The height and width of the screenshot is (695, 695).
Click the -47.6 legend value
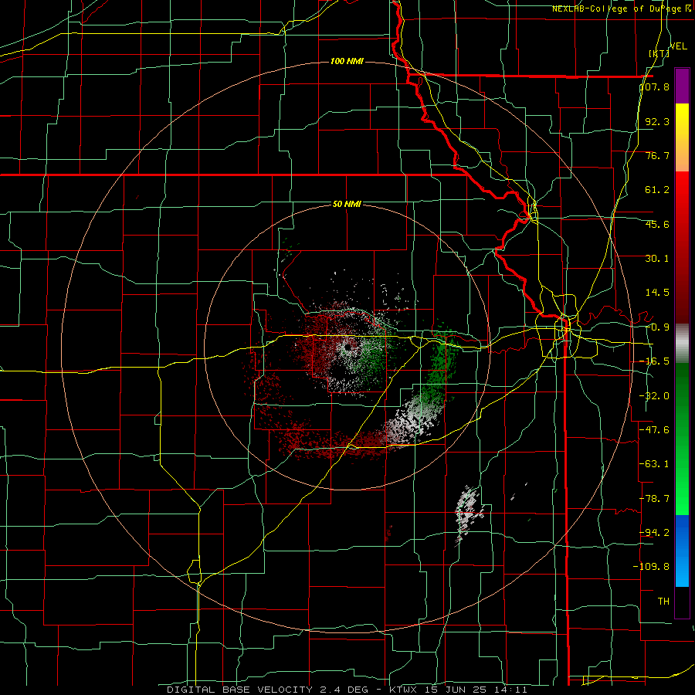coord(655,430)
